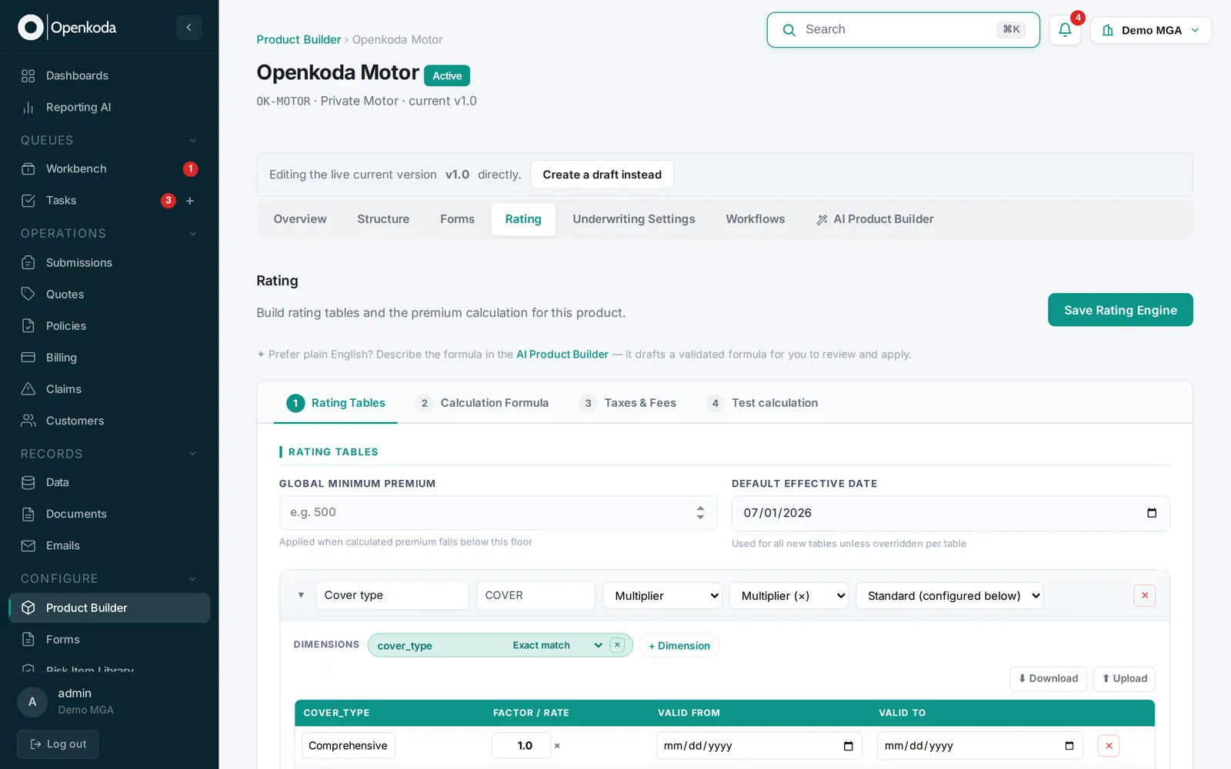
Task: Open the Multiplier (×) operation dropdown
Action: tap(789, 595)
